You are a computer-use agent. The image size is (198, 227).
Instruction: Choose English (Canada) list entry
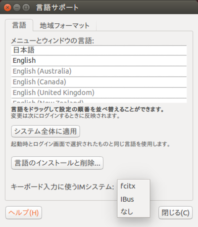(99, 82)
